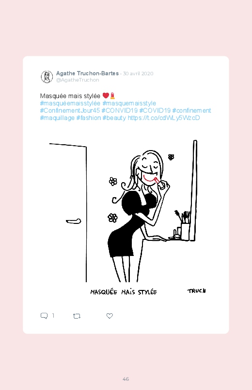Image resolution: width=252 pixels, height=390 pixels.
Task: Open hashtag #fashion
Action: coord(89,118)
